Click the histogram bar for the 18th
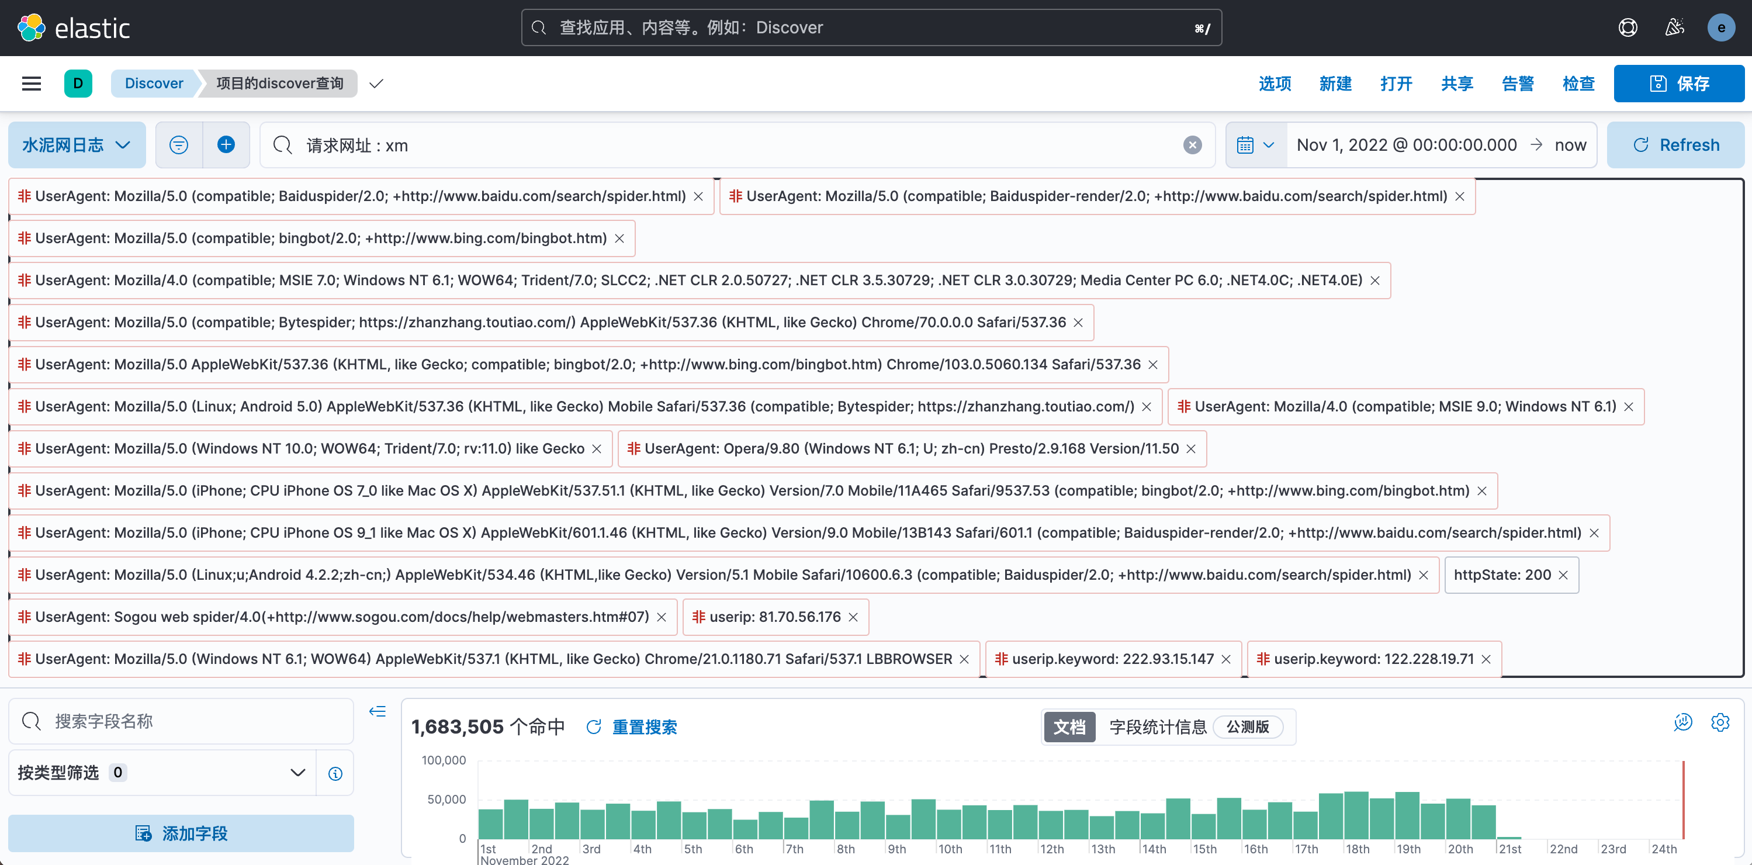 [x=1356, y=815]
